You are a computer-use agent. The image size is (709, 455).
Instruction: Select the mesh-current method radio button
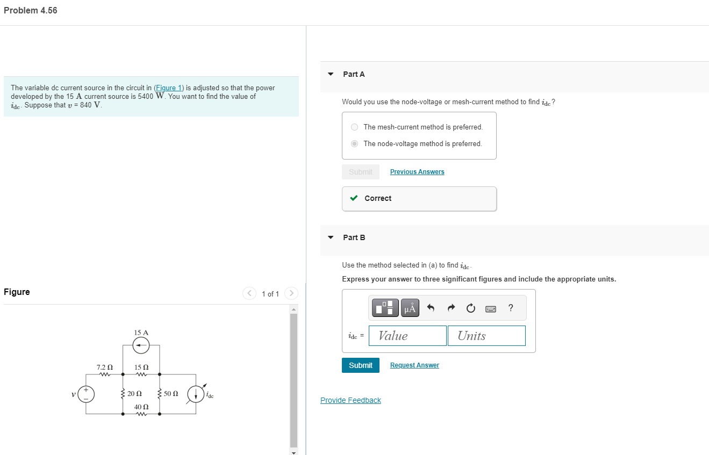pos(354,127)
